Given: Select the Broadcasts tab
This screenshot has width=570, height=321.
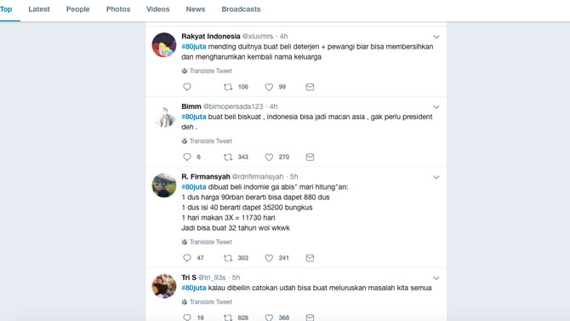Looking at the screenshot, I should pyautogui.click(x=241, y=9).
